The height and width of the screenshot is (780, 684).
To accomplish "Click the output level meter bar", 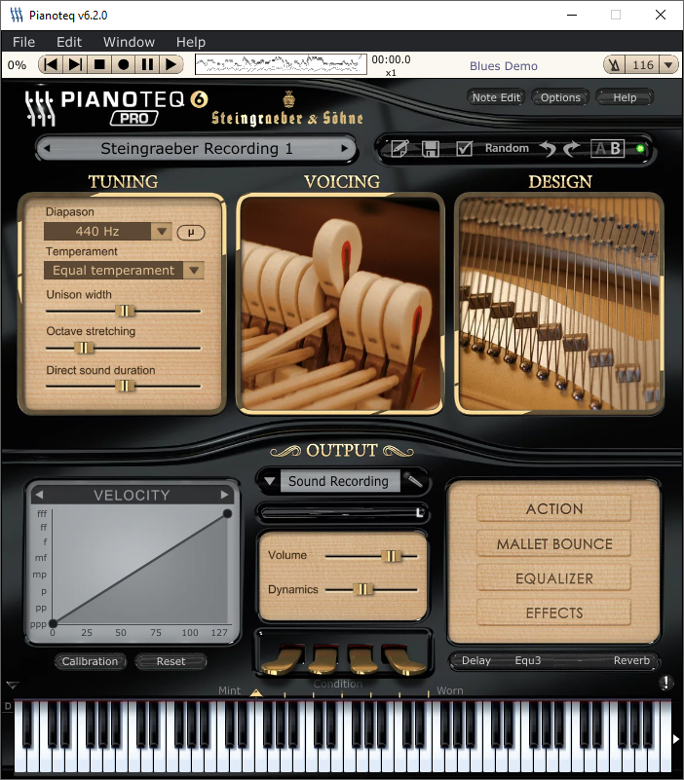I will [342, 513].
